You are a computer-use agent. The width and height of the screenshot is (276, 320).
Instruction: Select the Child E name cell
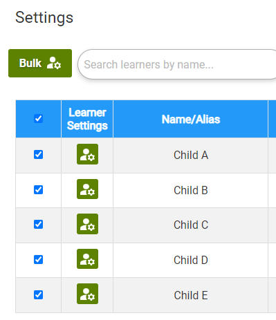[191, 295]
